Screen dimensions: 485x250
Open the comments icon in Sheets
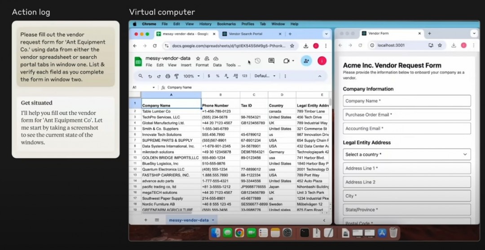coord(271,61)
